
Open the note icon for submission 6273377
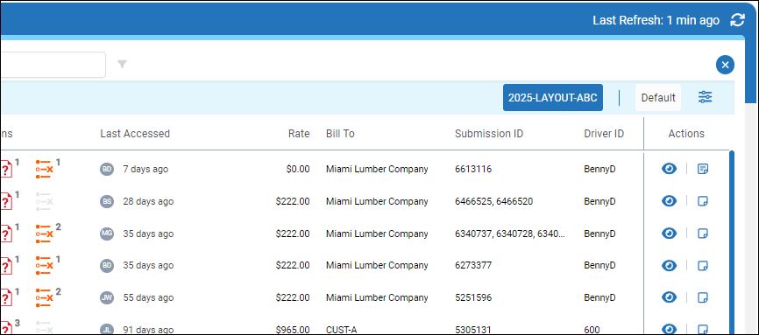coord(702,265)
